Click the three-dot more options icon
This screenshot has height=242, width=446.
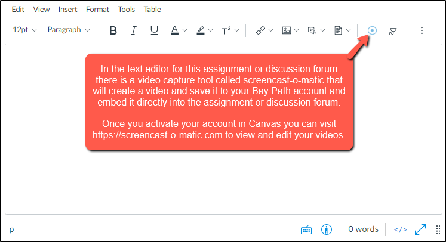pyautogui.click(x=422, y=30)
